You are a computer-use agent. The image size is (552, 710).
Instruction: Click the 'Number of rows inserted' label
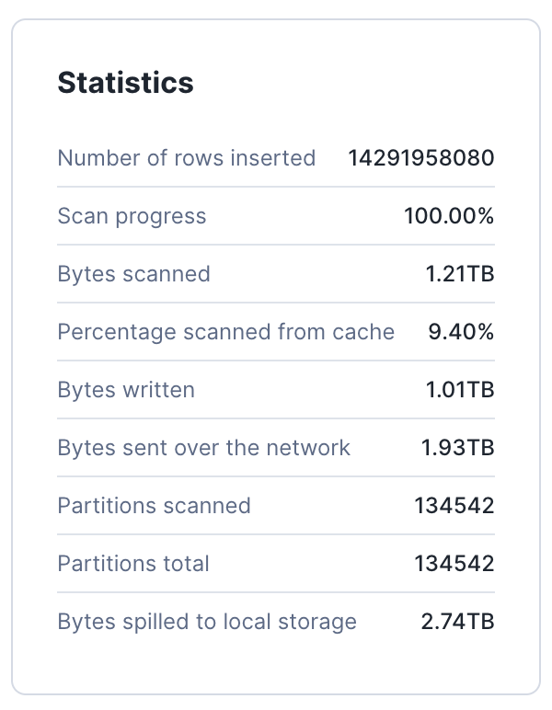(186, 158)
